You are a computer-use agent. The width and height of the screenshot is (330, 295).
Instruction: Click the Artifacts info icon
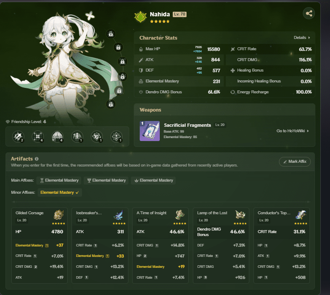37,159
